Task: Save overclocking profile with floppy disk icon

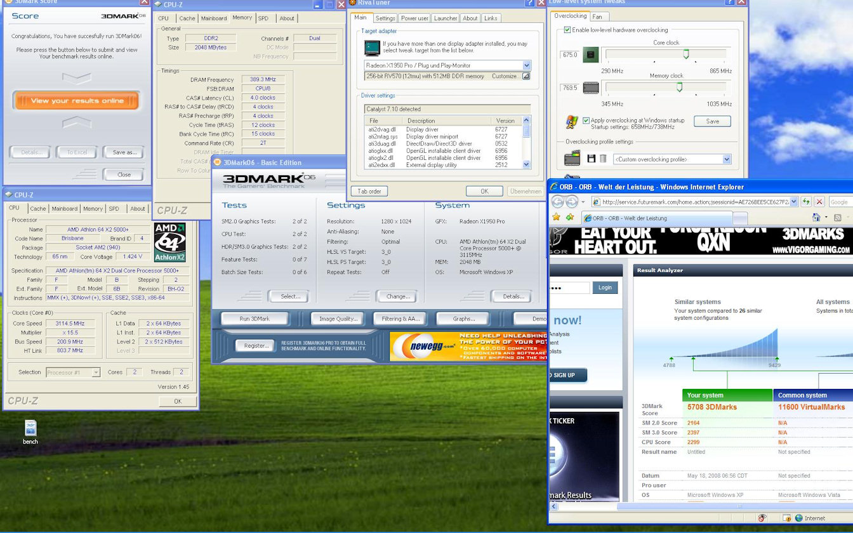Action: pos(592,159)
